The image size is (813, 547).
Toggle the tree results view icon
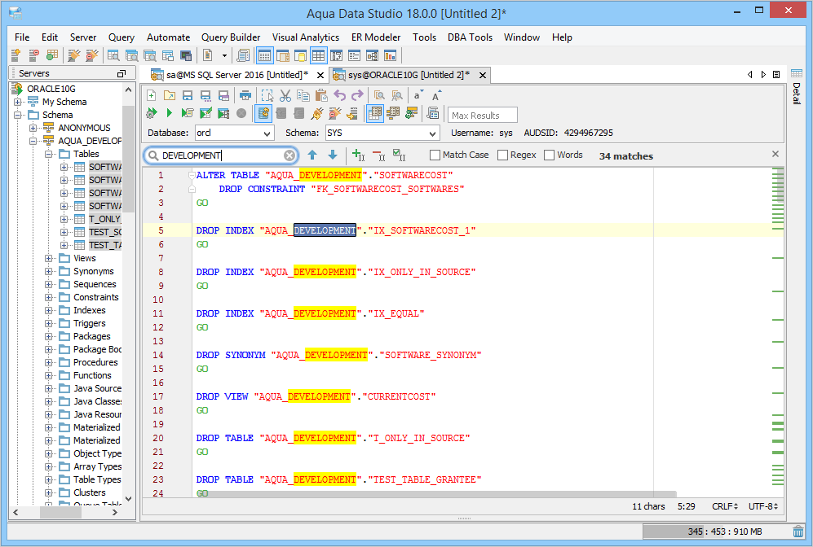(393, 113)
